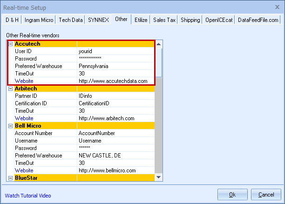Close the Real-time Setup dialog
The image size is (285, 204).
pos(277,7)
